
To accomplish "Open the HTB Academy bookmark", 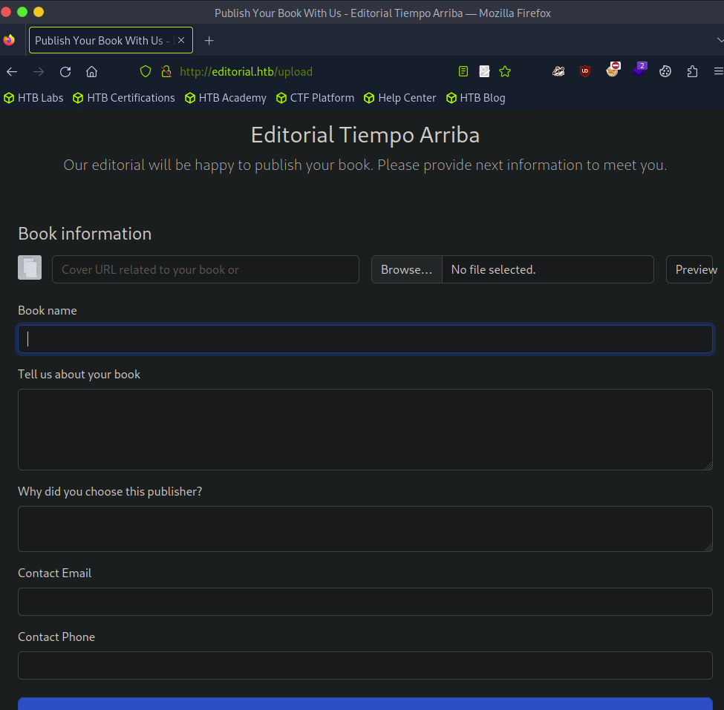I will (226, 98).
